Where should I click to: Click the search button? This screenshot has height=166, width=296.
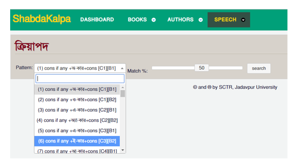(259, 68)
